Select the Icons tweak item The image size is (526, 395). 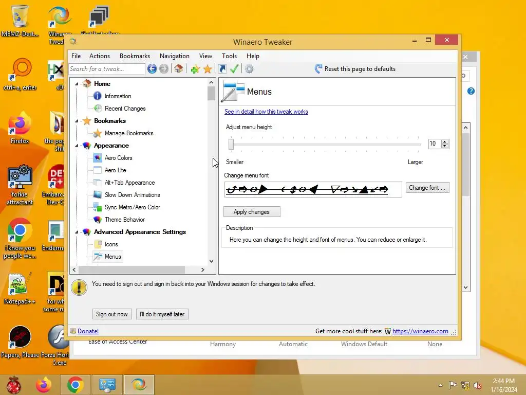click(111, 244)
